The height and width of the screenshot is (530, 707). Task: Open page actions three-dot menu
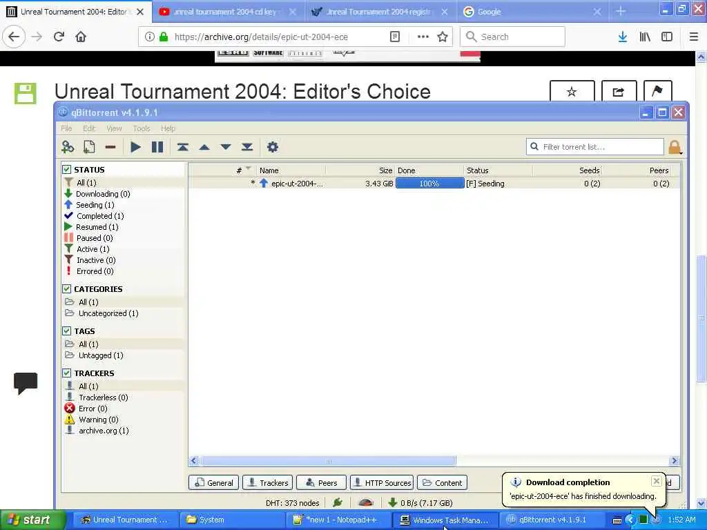tap(423, 37)
